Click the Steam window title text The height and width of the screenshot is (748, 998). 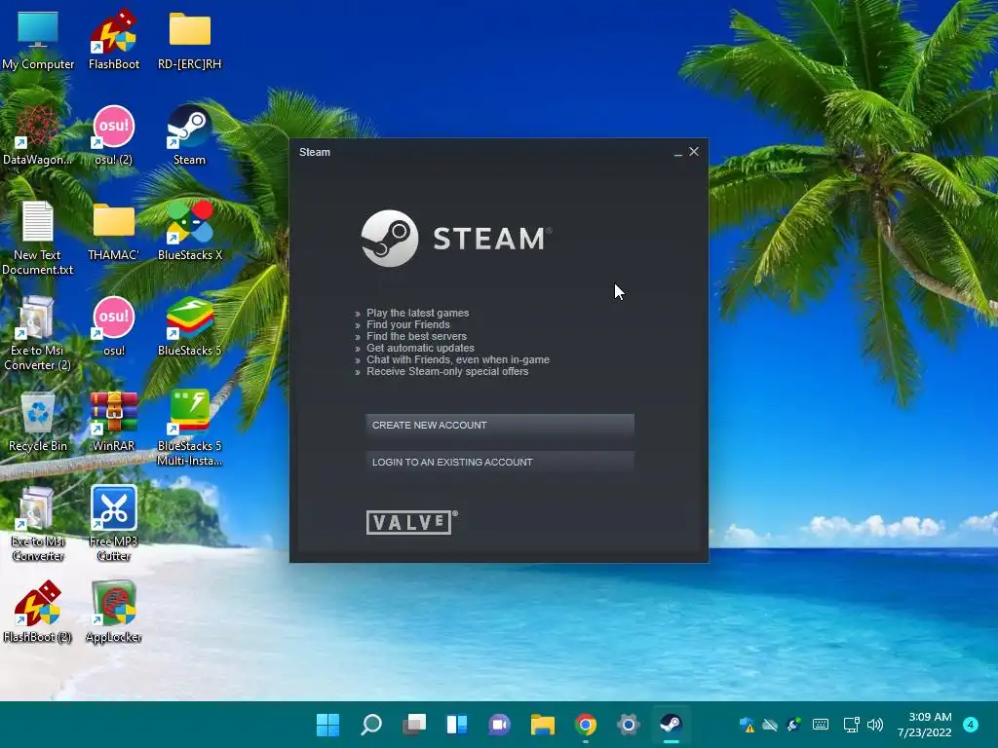click(x=315, y=152)
